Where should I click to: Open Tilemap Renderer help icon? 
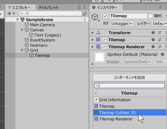pyautogui.click(x=153, y=47)
